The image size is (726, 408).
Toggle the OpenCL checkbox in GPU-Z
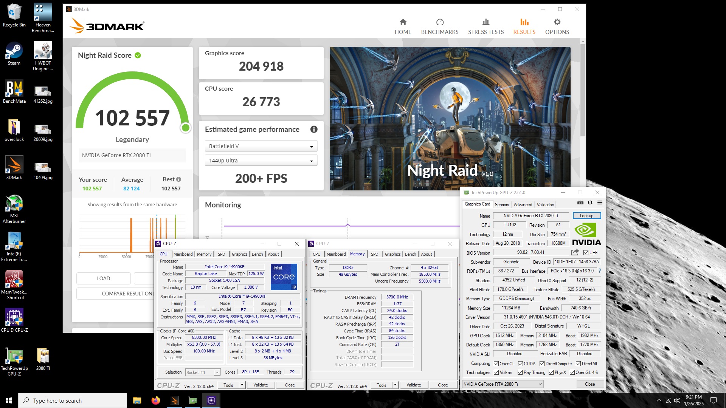[496, 364]
